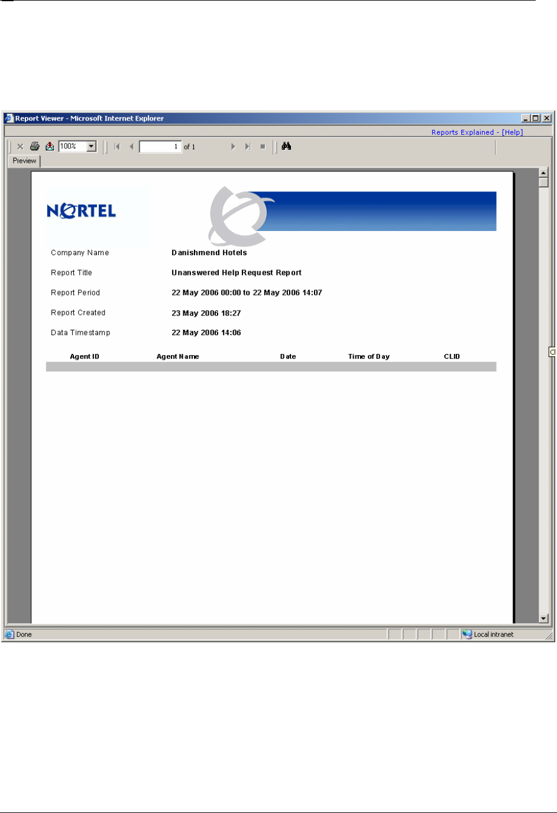This screenshot has height=813, width=557.
Task: Minimize the Report Viewer window
Action: pos(525,118)
